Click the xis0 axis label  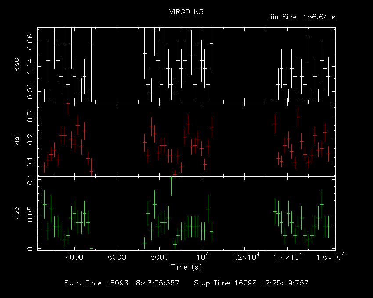(17, 65)
